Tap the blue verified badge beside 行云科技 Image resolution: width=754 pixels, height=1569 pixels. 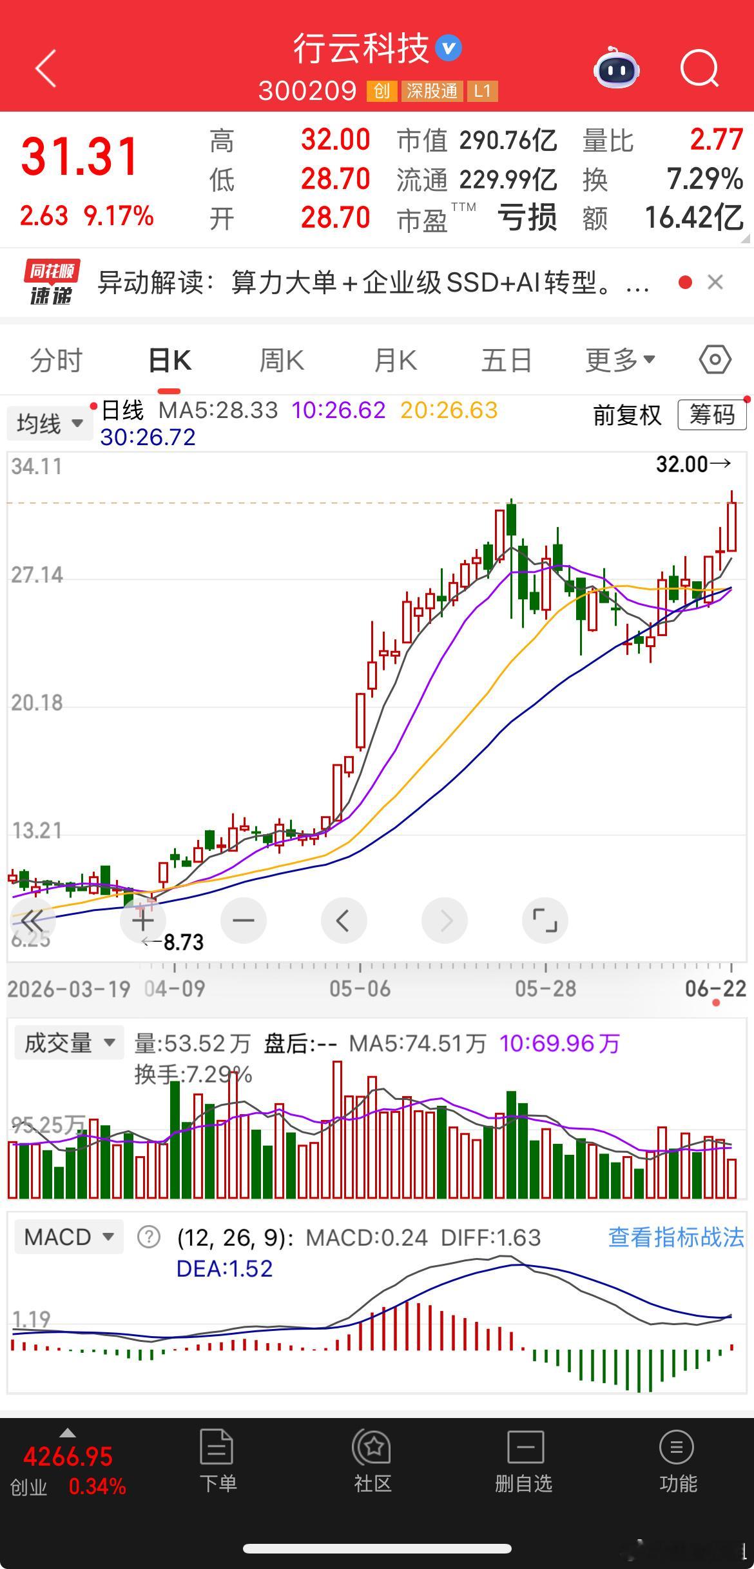point(449,48)
